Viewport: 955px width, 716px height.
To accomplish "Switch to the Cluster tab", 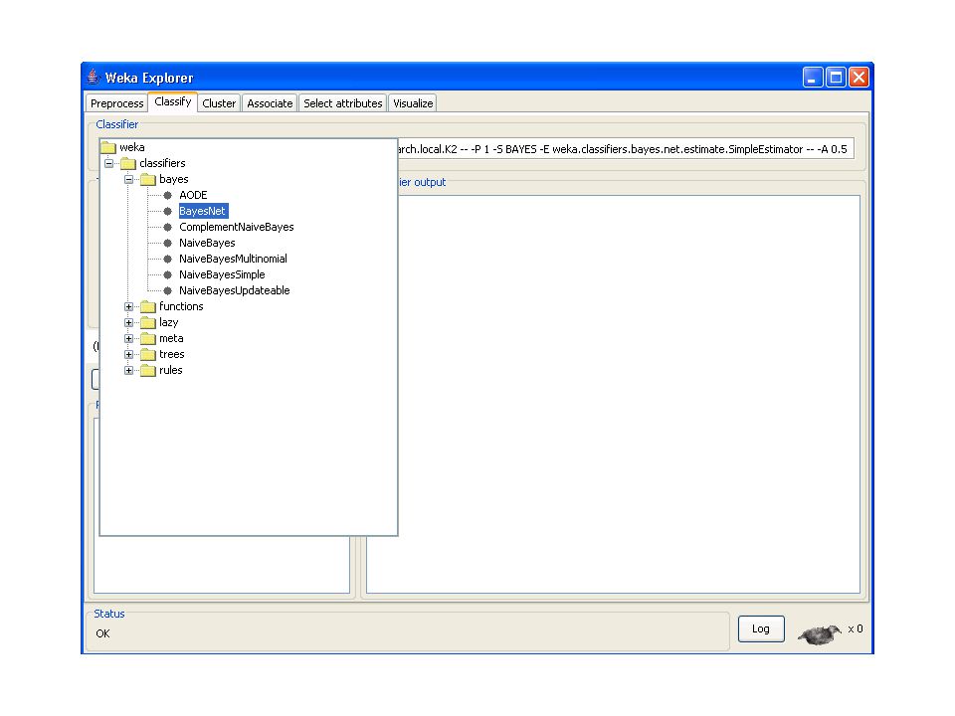I will point(219,103).
